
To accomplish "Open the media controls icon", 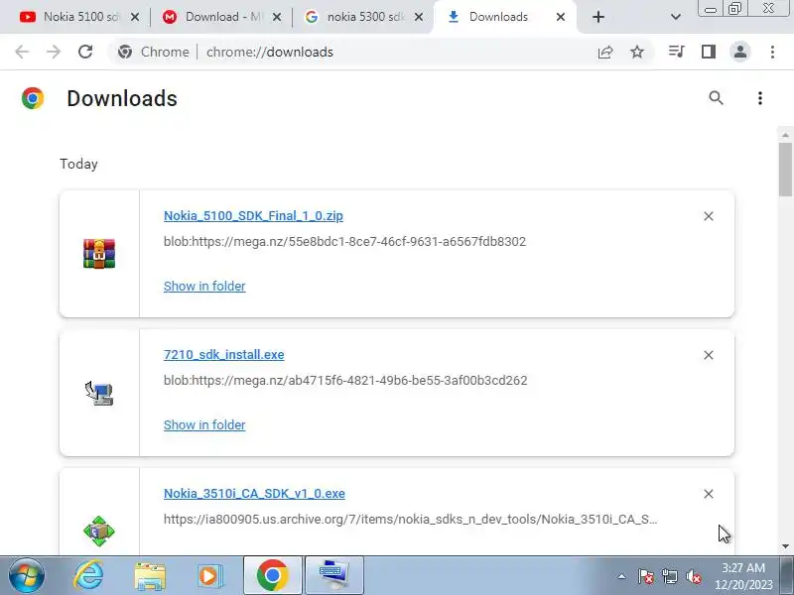I will point(677,52).
